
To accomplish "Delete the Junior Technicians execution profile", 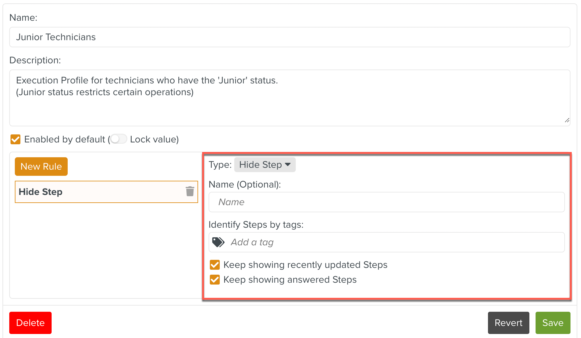I will 30,323.
